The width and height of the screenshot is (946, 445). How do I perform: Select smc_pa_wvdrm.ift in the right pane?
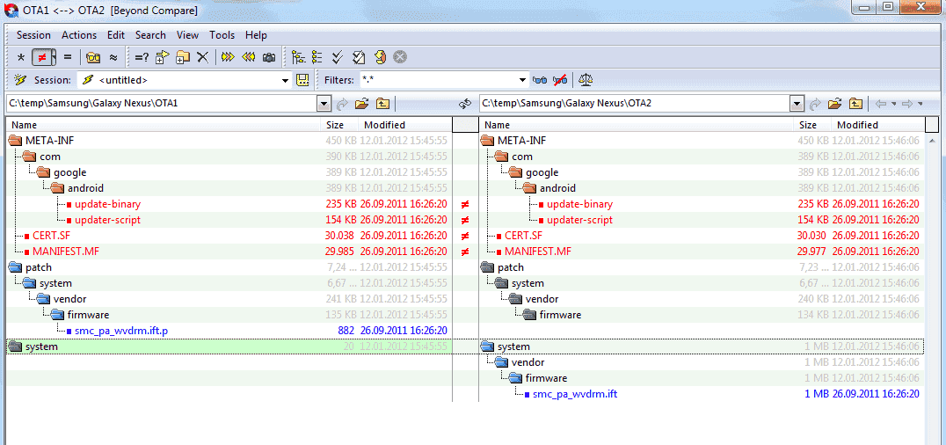click(575, 394)
